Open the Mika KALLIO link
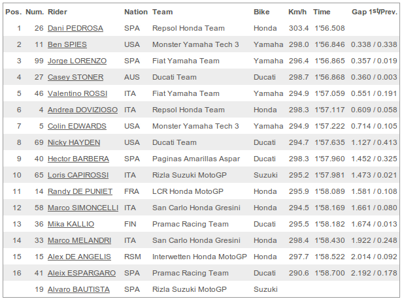The height and width of the screenshot is (301, 404). [x=71, y=224]
